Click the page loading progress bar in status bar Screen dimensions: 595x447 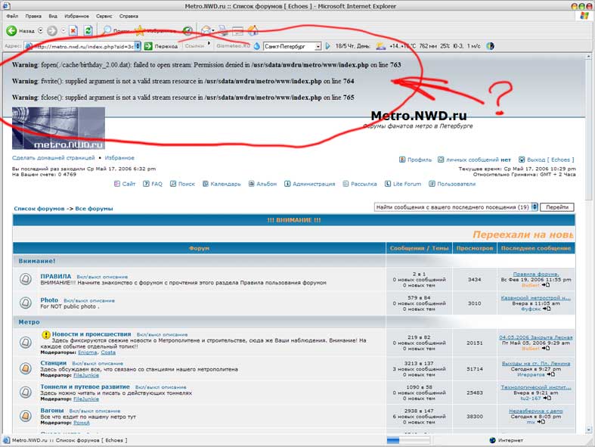(408, 439)
